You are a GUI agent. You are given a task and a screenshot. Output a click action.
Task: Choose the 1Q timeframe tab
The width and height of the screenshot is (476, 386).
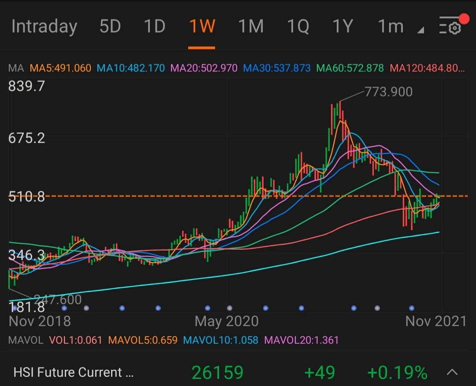click(x=298, y=27)
